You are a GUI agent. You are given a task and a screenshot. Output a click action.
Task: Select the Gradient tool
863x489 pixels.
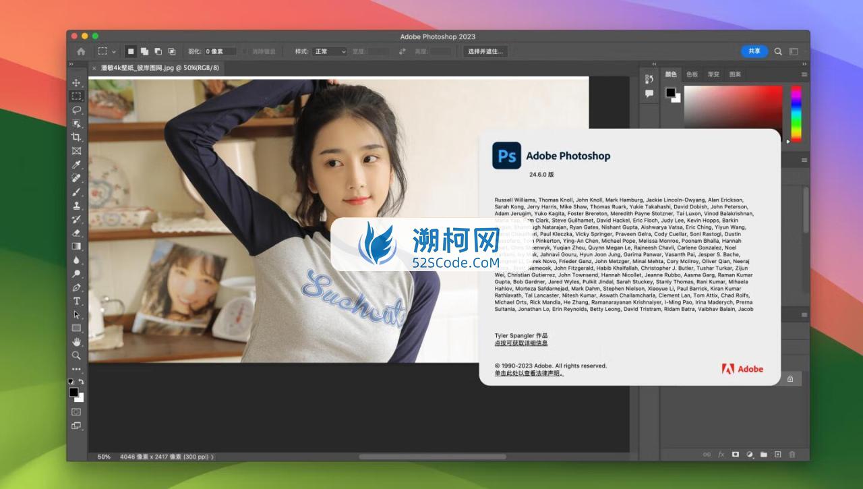click(76, 246)
